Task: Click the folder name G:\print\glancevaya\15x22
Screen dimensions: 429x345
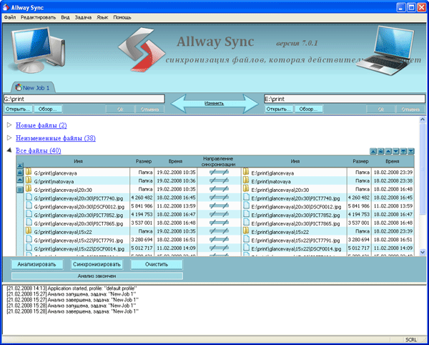Action: (x=63, y=232)
